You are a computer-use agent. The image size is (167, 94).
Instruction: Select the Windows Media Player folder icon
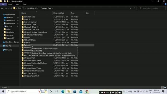pyautogui.click(x=23, y=60)
